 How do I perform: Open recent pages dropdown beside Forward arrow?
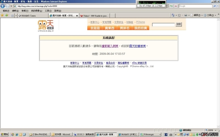tap(11, 6)
